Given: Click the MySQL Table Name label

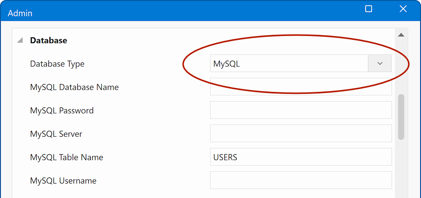Looking at the screenshot, I should click(67, 157).
